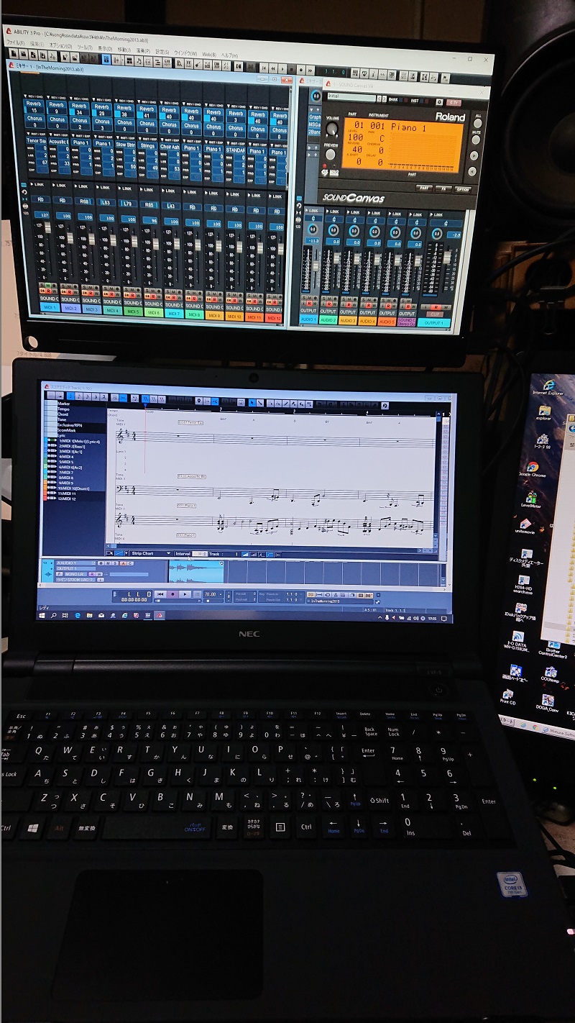Select track 2:MIDI 2[Bass1]
Viewport: 575px width, 1023px height.
tap(72, 446)
